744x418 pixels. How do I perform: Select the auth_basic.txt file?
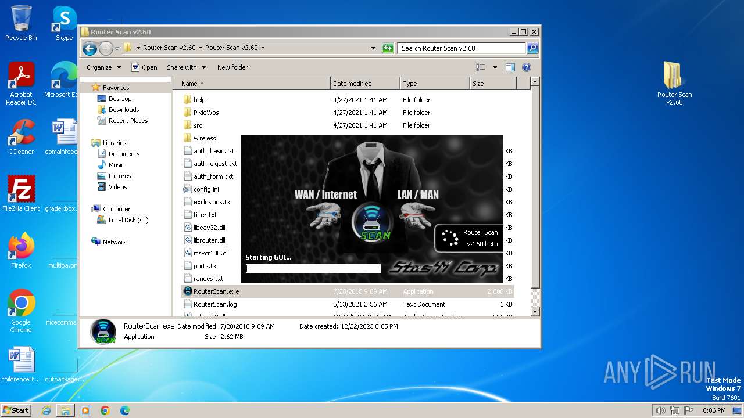tap(209, 151)
